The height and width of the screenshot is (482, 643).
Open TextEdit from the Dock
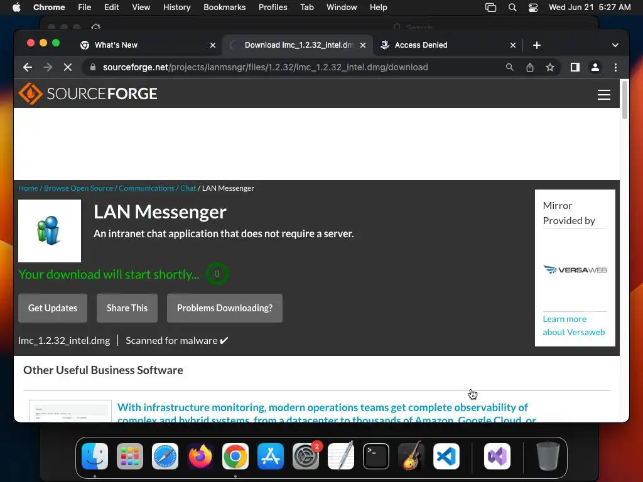(x=341, y=456)
